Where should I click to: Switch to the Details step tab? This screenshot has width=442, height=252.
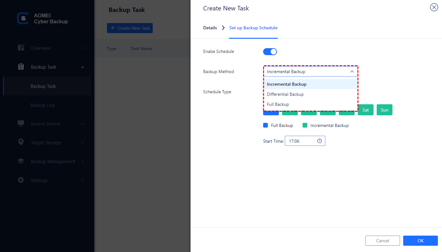[210, 28]
